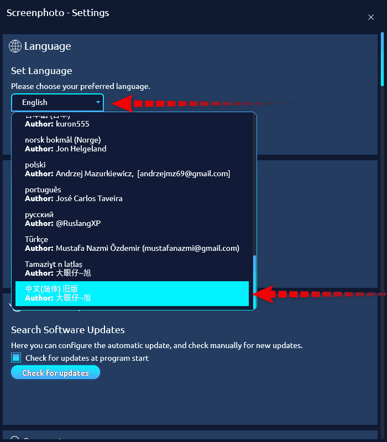Choose the highlighted 中文(简体) 旧版 option

[132, 293]
